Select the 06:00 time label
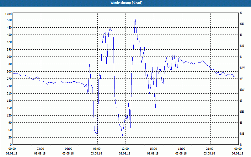Image resolution: width=251 pixels, height=157 pixels. click(69, 149)
